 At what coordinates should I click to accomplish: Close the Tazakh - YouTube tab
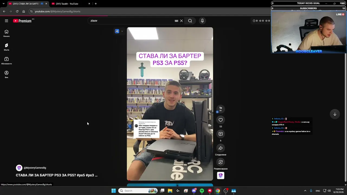click(89, 4)
